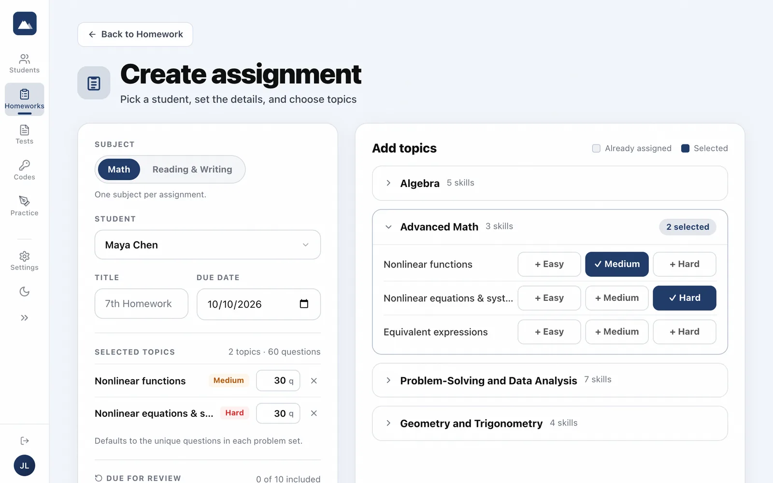
Task: Open Settings from sidebar
Action: point(24,261)
